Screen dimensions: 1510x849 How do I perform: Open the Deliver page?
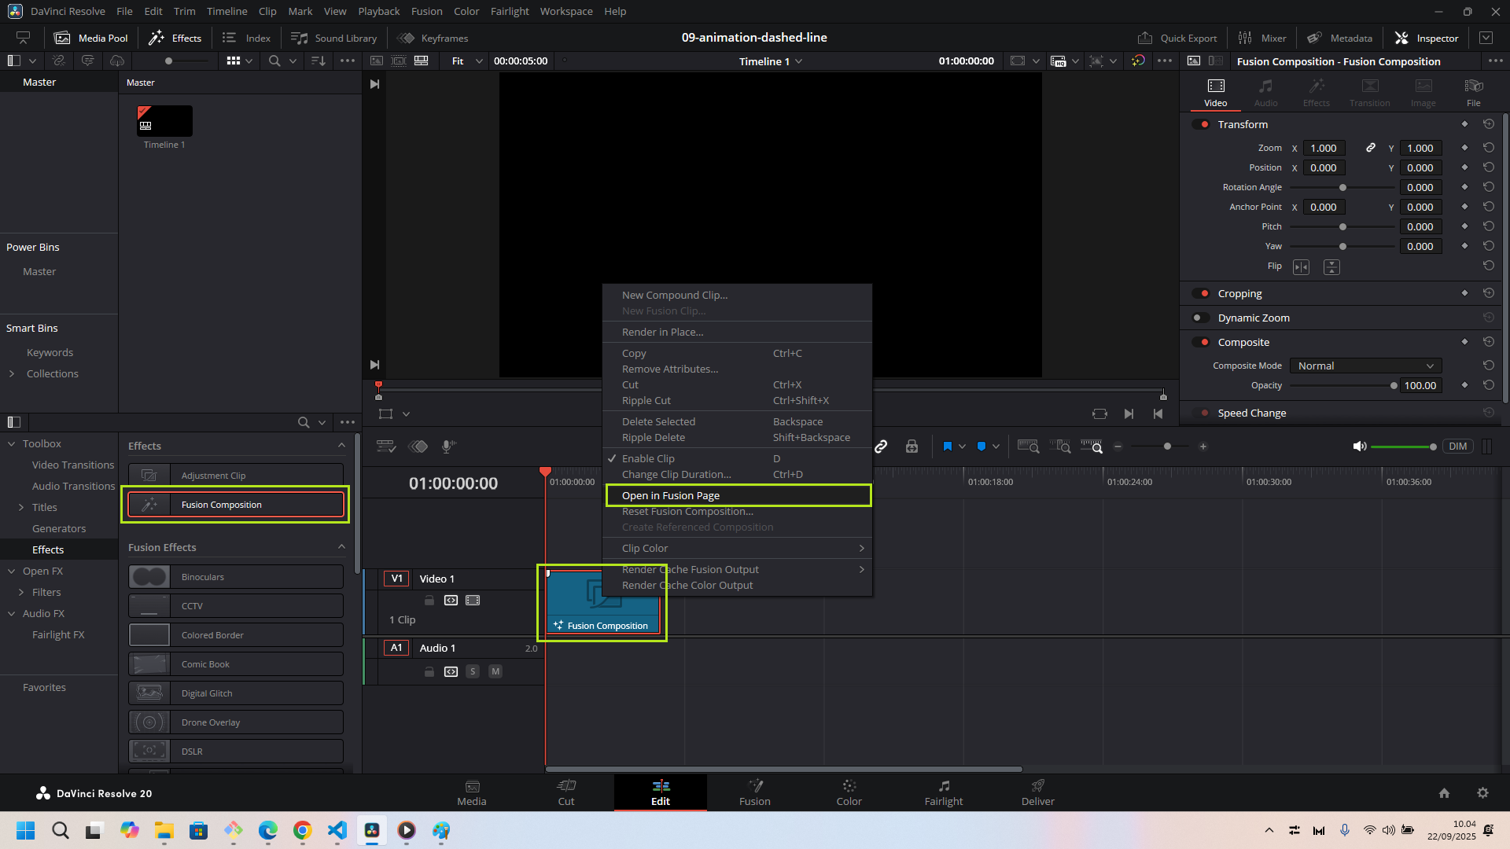coord(1037,792)
